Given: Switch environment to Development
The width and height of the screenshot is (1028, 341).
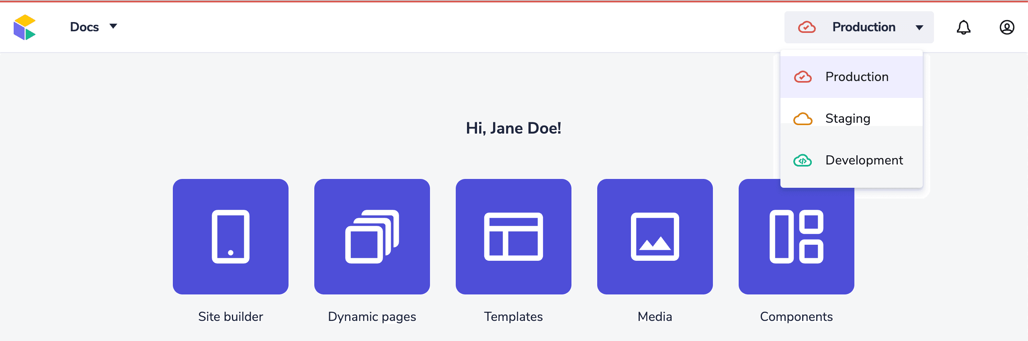Looking at the screenshot, I should 851,160.
